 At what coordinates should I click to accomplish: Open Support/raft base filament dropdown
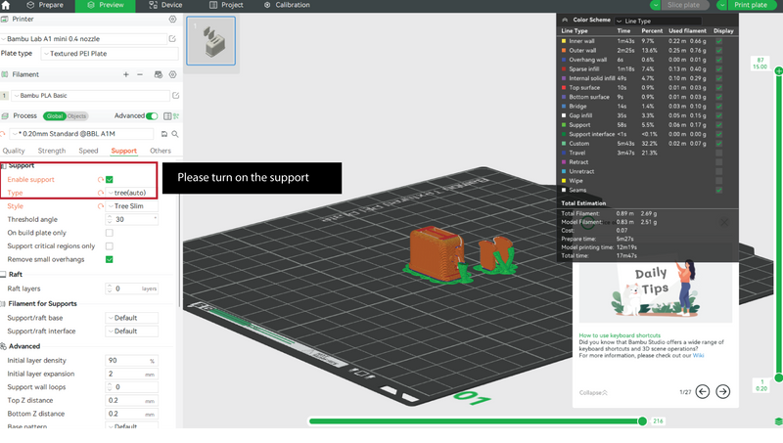(132, 318)
